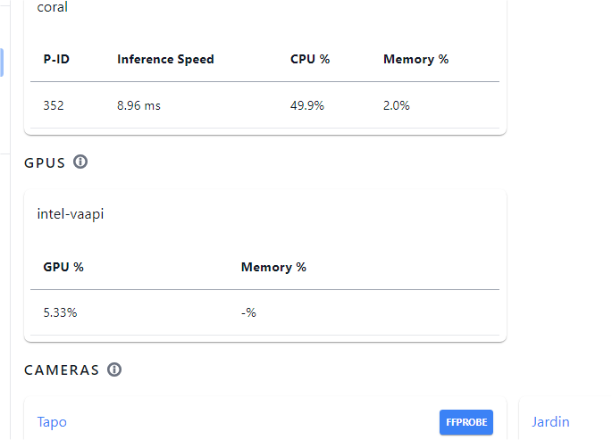
Task: Open the Tapo camera link
Action: point(52,422)
